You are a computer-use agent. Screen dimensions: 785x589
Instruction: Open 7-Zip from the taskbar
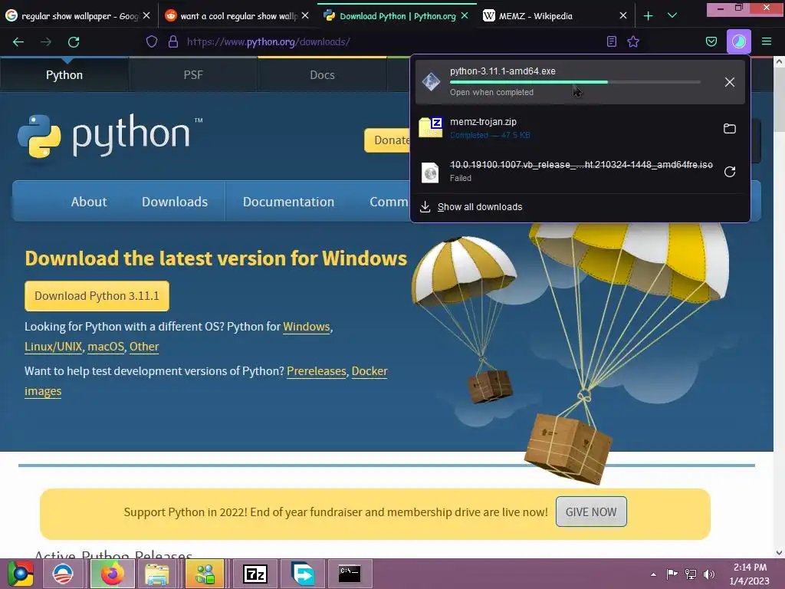tap(255, 574)
